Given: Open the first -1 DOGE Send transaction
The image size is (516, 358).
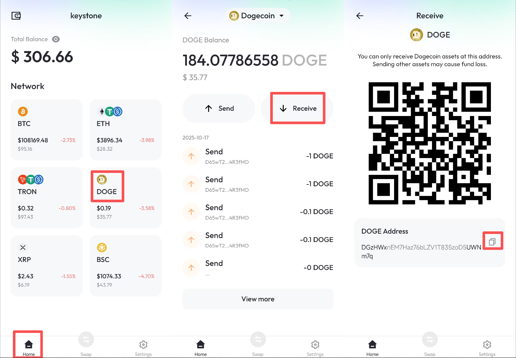Looking at the screenshot, I should (258, 156).
